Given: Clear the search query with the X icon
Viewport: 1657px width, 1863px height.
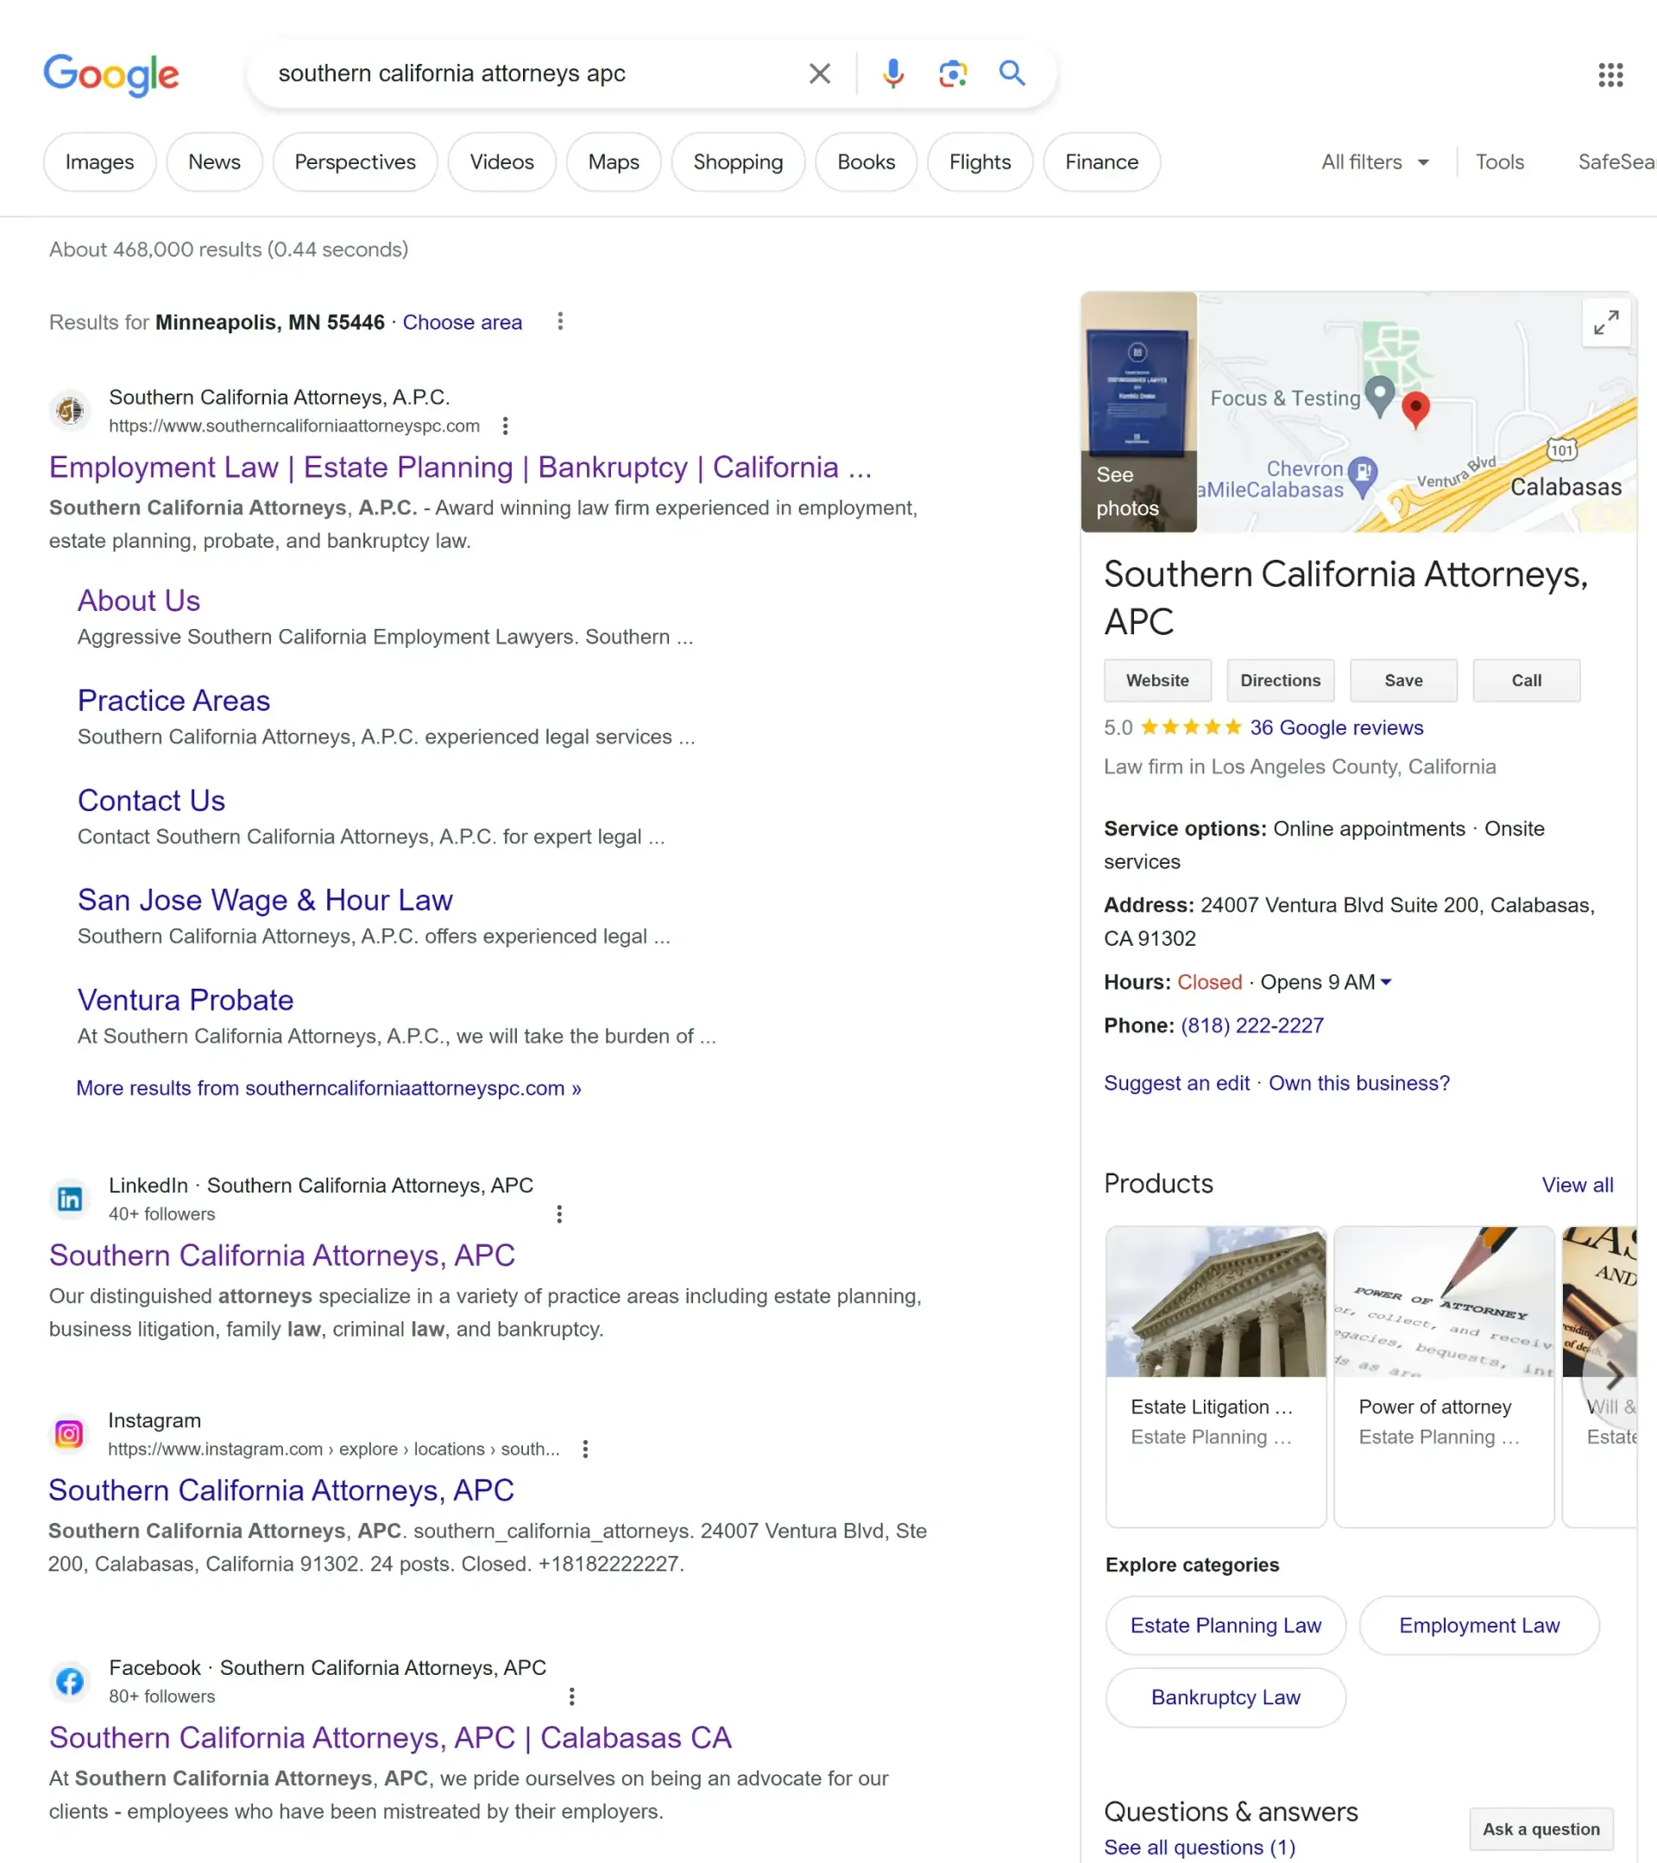Looking at the screenshot, I should 819,73.
